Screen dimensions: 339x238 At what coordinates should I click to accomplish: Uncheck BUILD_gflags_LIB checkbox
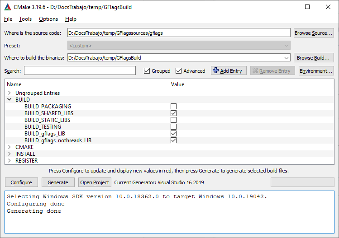pyautogui.click(x=173, y=134)
